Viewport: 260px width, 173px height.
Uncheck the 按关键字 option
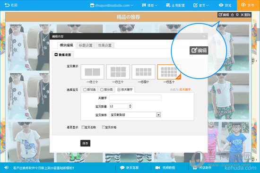click(x=119, y=90)
